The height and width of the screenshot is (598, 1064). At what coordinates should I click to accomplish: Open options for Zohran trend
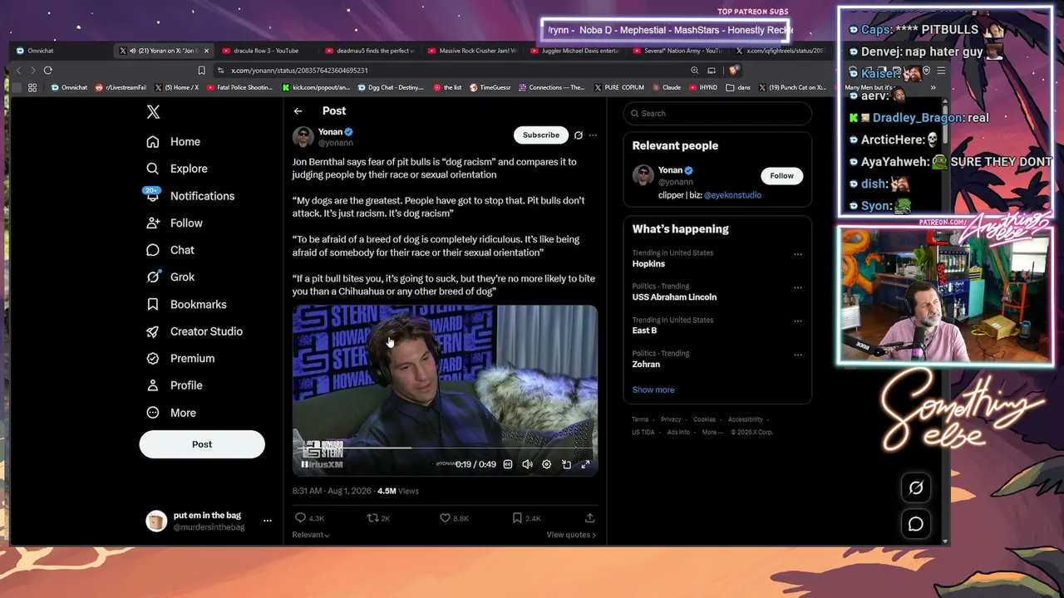click(798, 355)
